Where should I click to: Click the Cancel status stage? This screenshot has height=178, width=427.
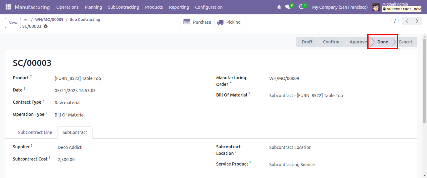coord(405,42)
